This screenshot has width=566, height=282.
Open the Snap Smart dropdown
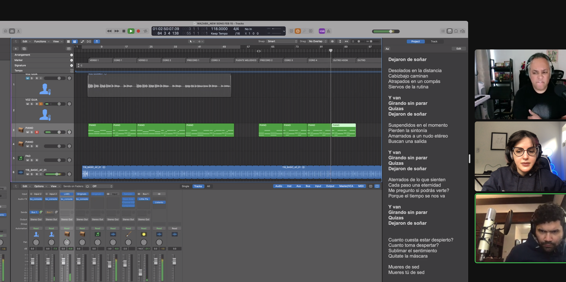282,41
